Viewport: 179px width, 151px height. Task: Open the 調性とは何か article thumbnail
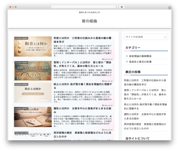[33, 117]
